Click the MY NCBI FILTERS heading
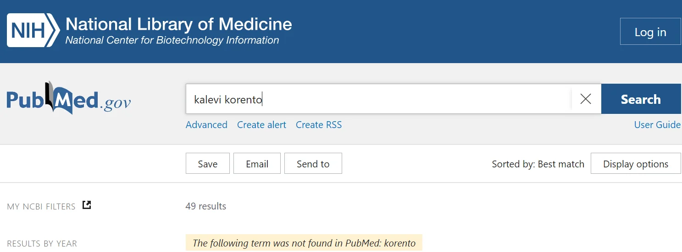This screenshot has width=682, height=252. [41, 207]
